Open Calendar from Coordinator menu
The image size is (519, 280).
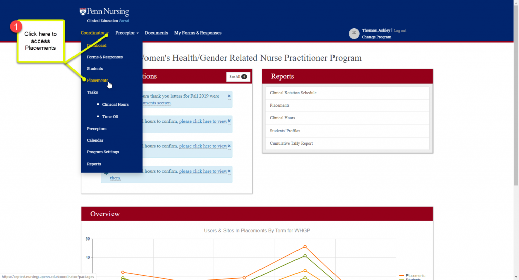[x=95, y=140]
